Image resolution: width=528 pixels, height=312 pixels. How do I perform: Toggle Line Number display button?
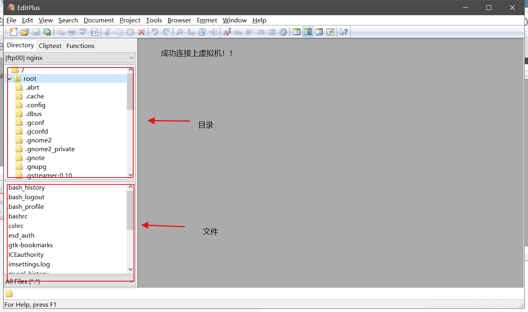coord(272,32)
